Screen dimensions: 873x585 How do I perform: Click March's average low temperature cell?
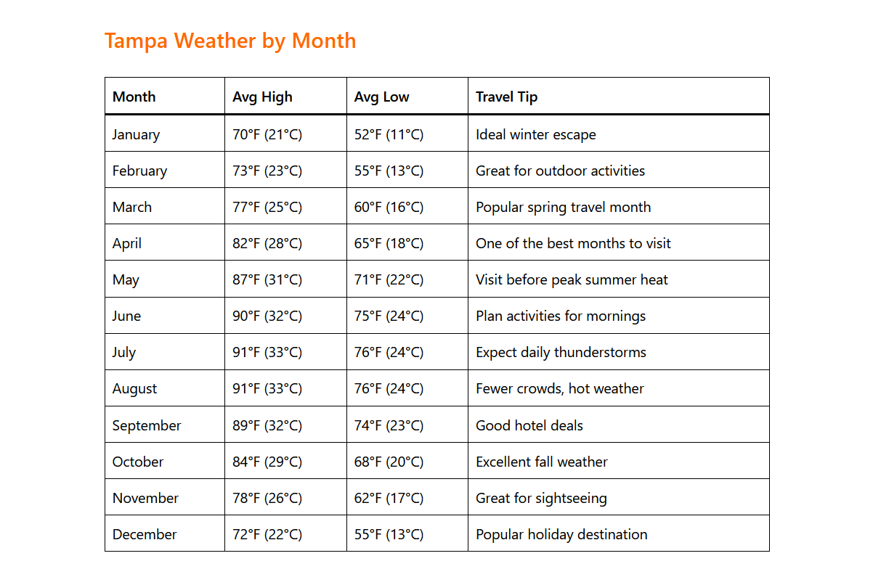[x=389, y=207]
